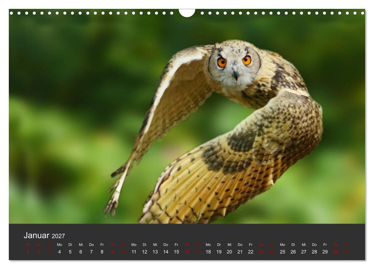
Task: Click the 'Di' weekday label above day 19
Action: [x=219, y=245]
